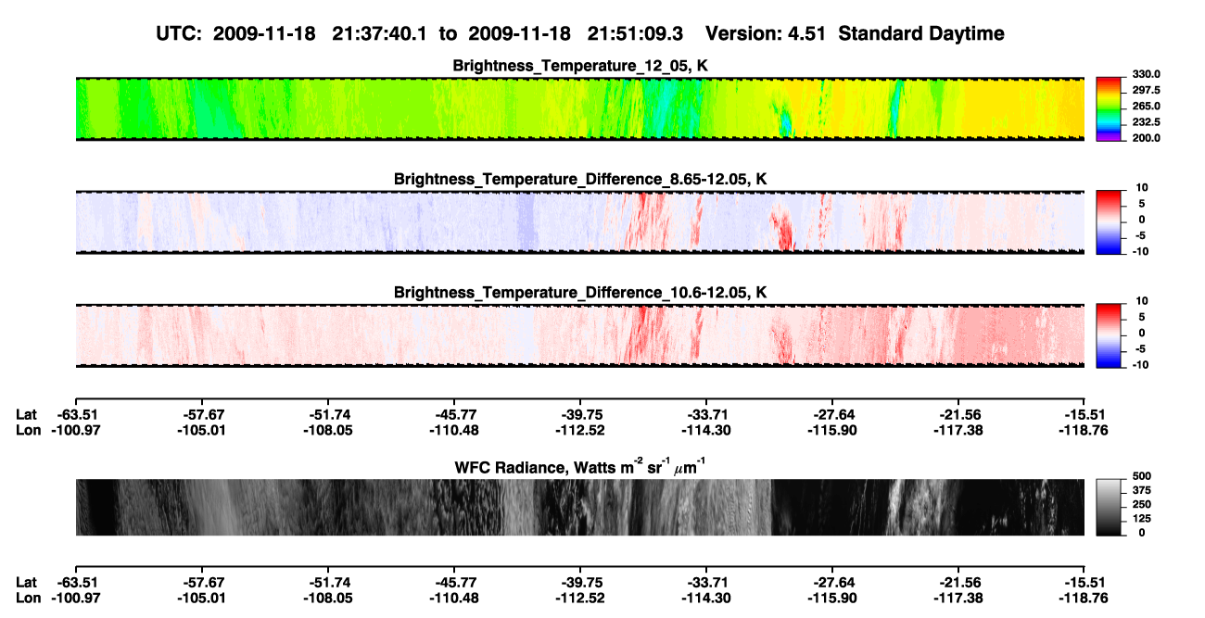This screenshot has width=1205, height=618.
Task: Click the 'Lat' row label of the upper axis
Action: (27, 415)
